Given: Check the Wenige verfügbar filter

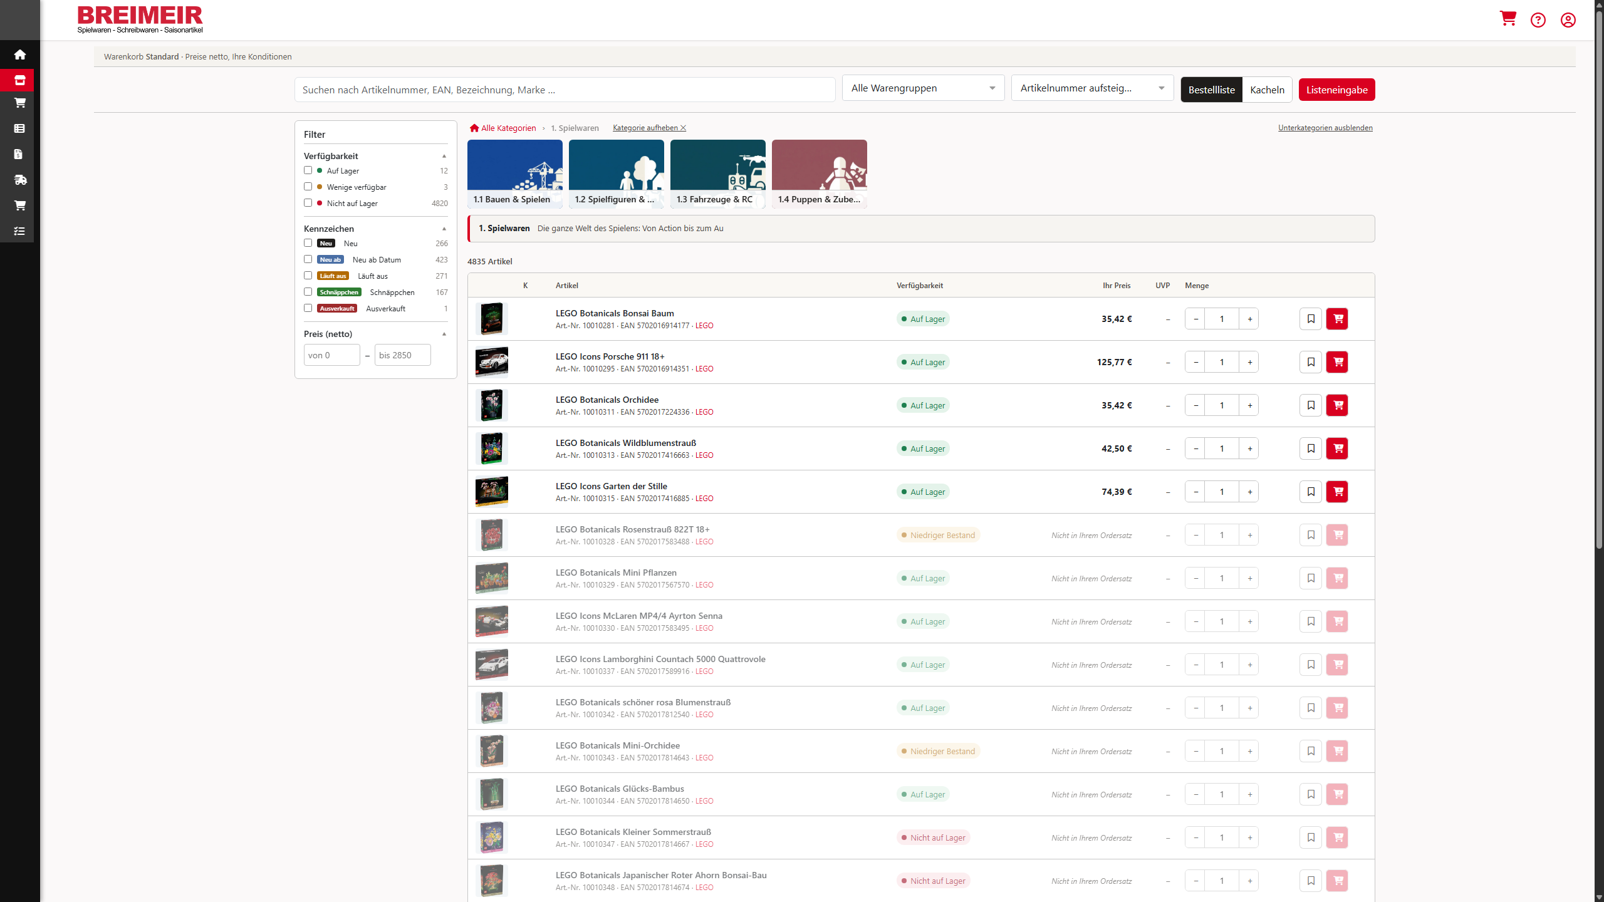Looking at the screenshot, I should (x=308, y=187).
